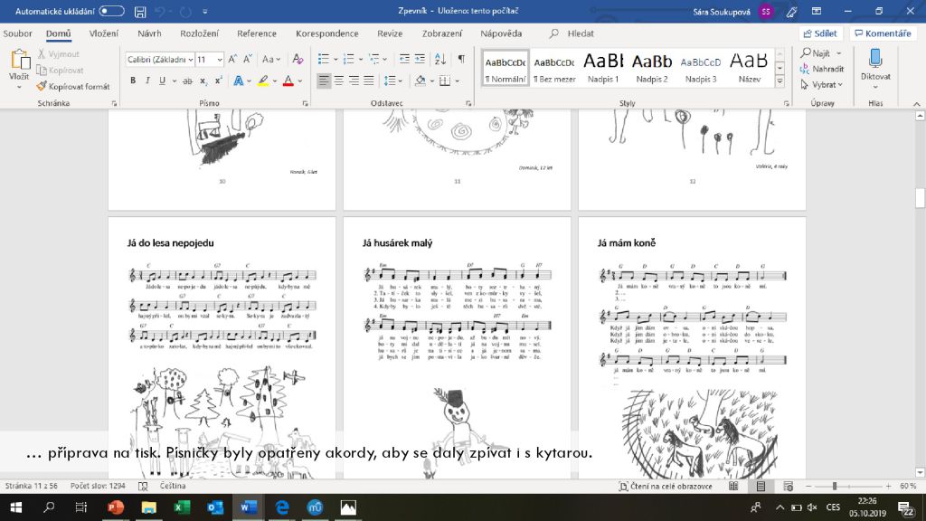926x521 pixels.
Task: Toggle underline formatting
Action: tap(162, 81)
